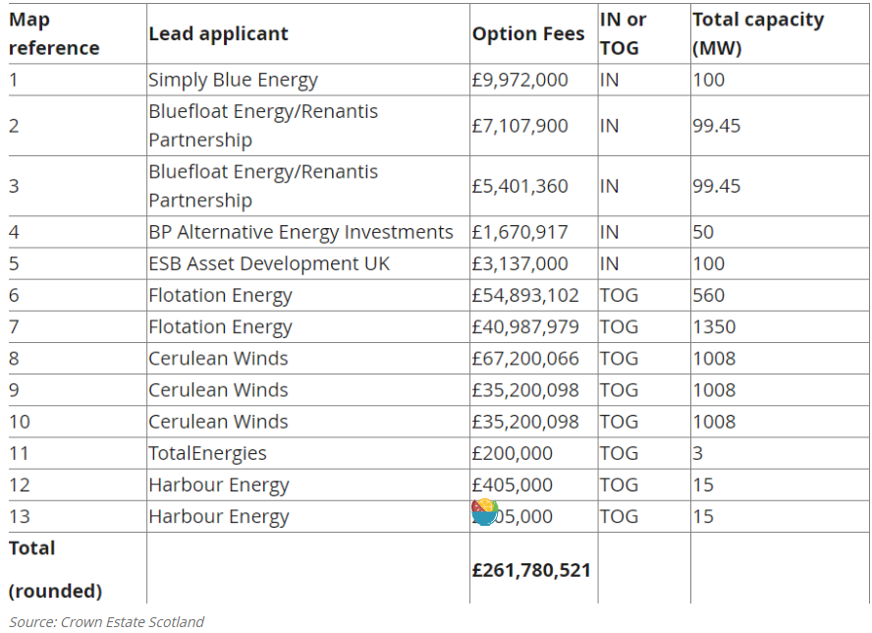The width and height of the screenshot is (872, 633).
Task: Select 'ESB Asset Development UK' cell
Action: point(269,264)
